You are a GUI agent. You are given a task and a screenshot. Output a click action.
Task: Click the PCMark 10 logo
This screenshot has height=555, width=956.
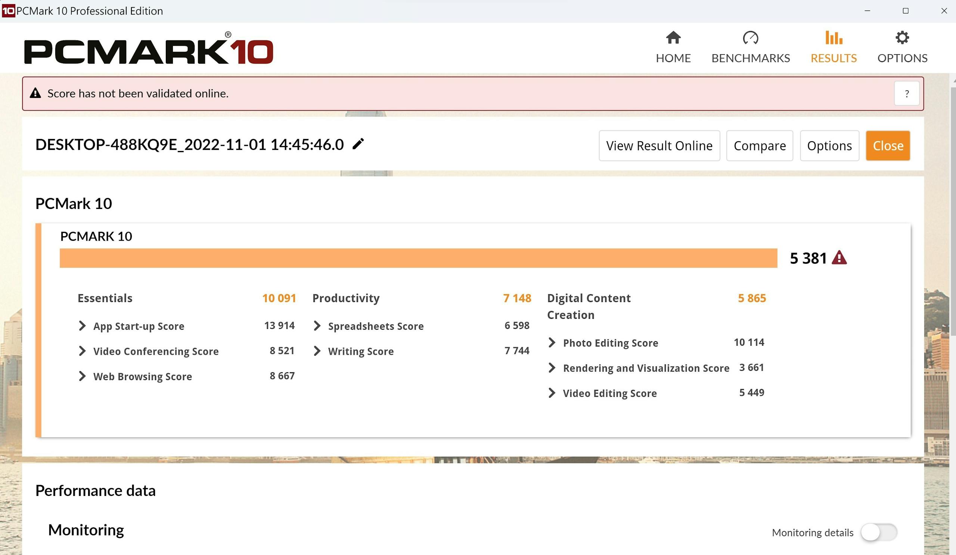(148, 49)
